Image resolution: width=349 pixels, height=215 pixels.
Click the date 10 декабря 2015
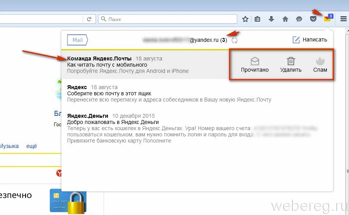(x=134, y=116)
